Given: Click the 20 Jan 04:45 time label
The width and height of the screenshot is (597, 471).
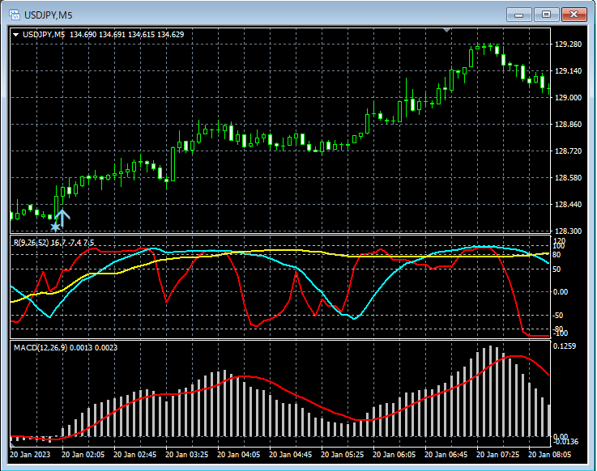Looking at the screenshot, I should [290, 455].
